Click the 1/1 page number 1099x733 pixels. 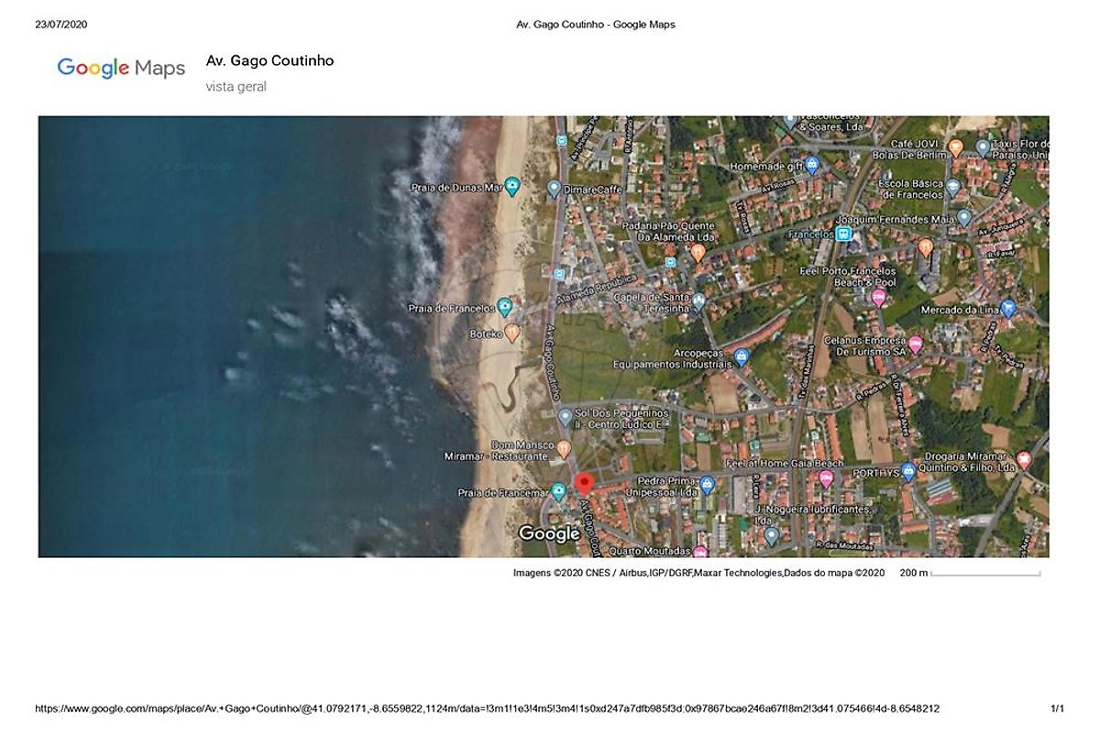[x=1057, y=708]
